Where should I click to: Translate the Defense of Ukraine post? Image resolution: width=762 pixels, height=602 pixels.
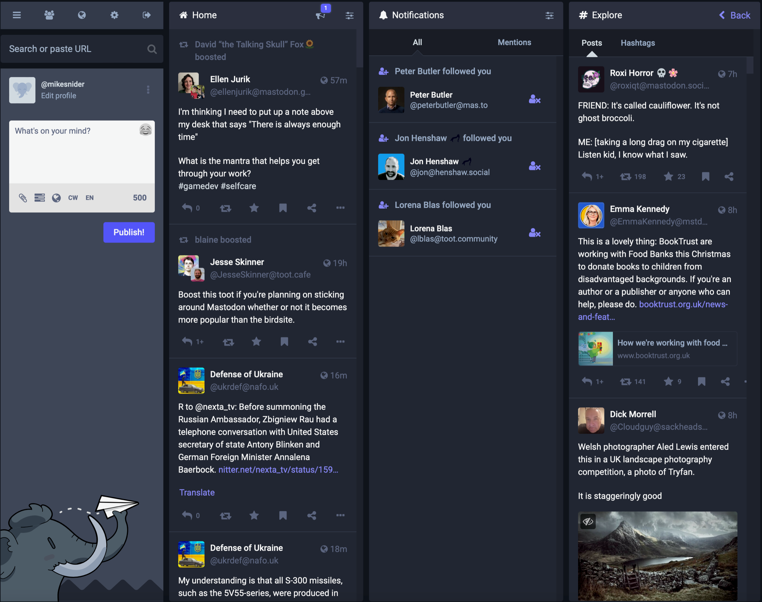[197, 492]
